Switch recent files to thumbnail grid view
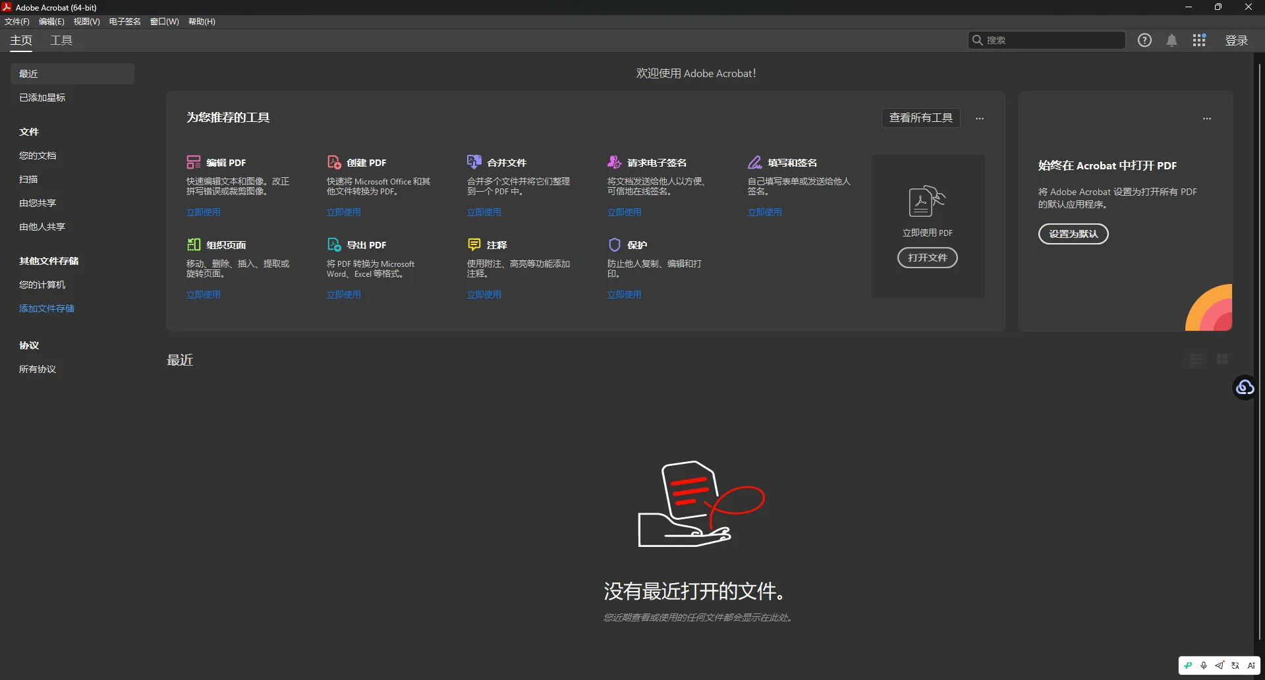The height and width of the screenshot is (680, 1265). [x=1222, y=359]
